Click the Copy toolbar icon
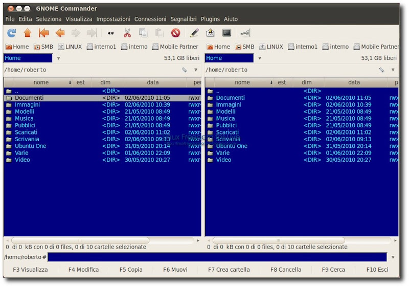 [x=143, y=33]
